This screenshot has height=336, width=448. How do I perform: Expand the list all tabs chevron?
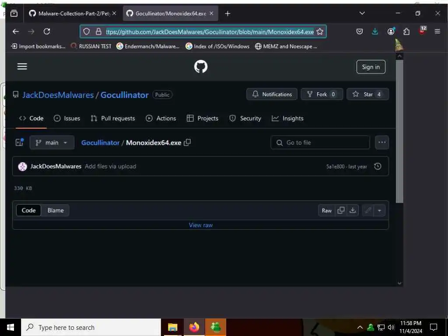pyautogui.click(x=362, y=14)
